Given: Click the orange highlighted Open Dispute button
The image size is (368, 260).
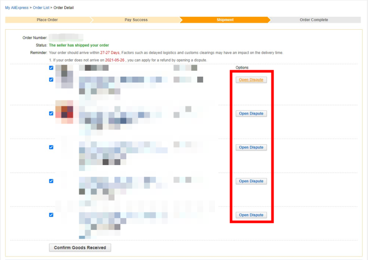Looking at the screenshot, I should tap(251, 80).
